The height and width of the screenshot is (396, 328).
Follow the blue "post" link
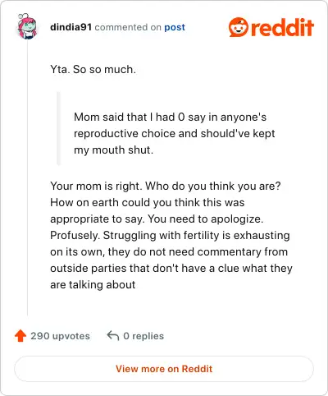[x=175, y=27]
